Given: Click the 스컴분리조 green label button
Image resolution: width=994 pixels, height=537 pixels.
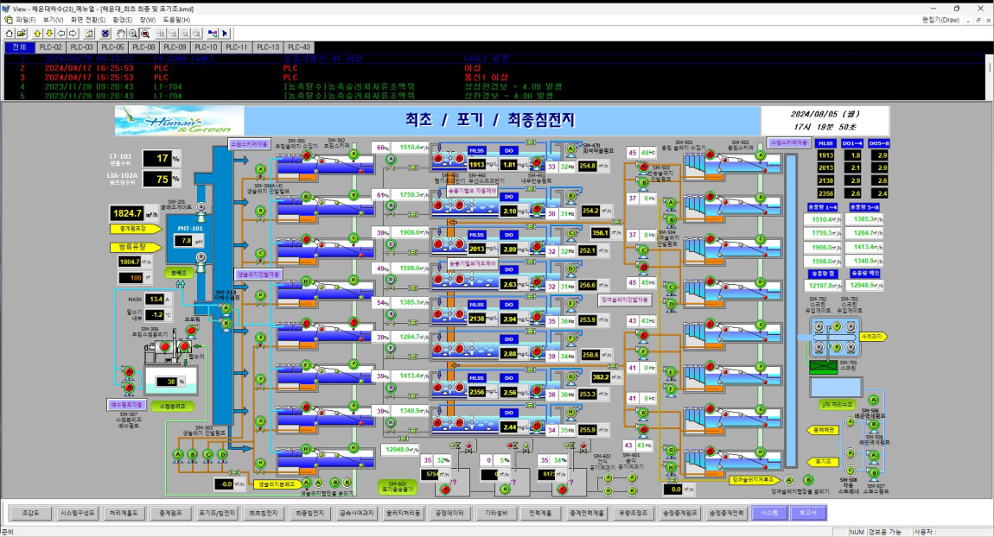Looking at the screenshot, I should [x=172, y=406].
